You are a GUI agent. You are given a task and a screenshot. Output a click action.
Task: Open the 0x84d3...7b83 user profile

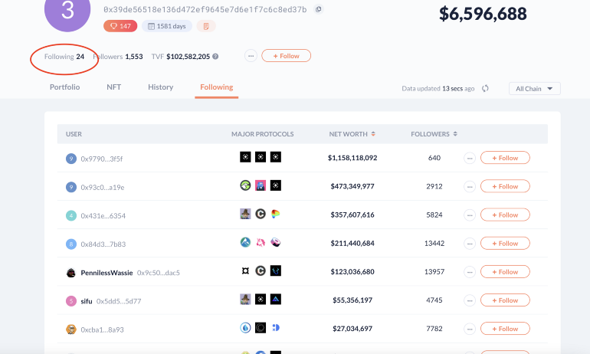tap(103, 244)
